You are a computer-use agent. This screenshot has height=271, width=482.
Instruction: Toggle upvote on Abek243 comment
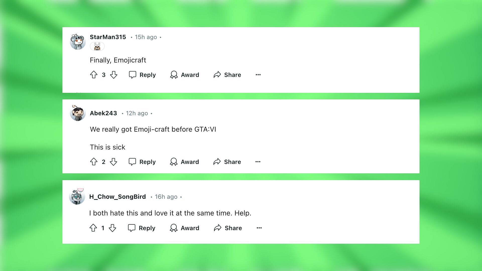point(94,162)
